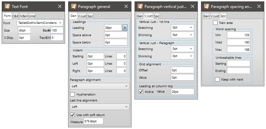The image size is (266, 129).
Task: Open the Font name dropdown
Action: [40, 23]
